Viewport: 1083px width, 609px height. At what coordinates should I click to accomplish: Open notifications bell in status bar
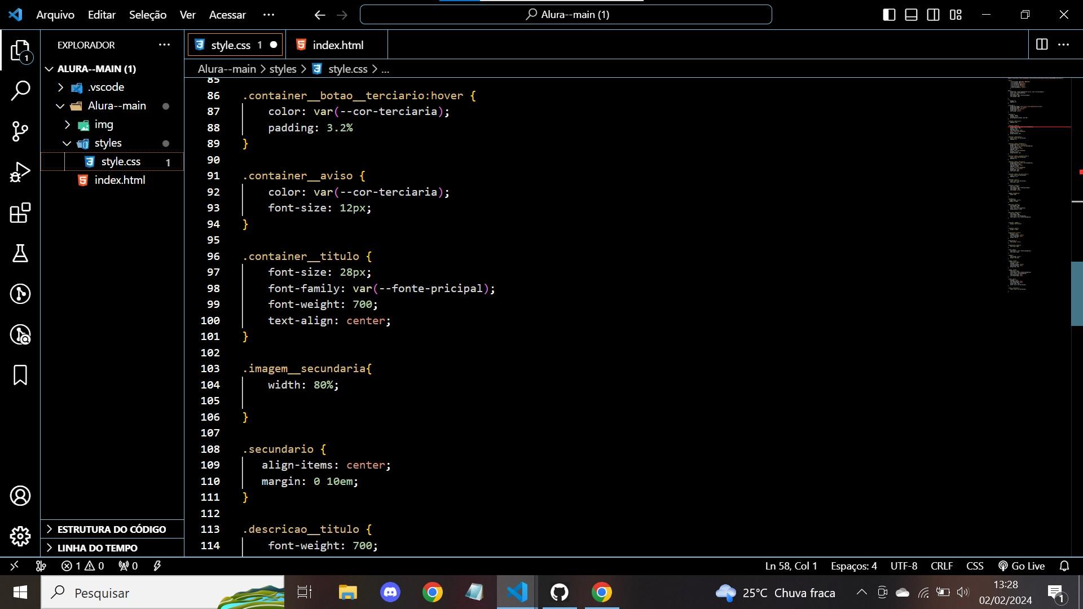pyautogui.click(x=1064, y=566)
